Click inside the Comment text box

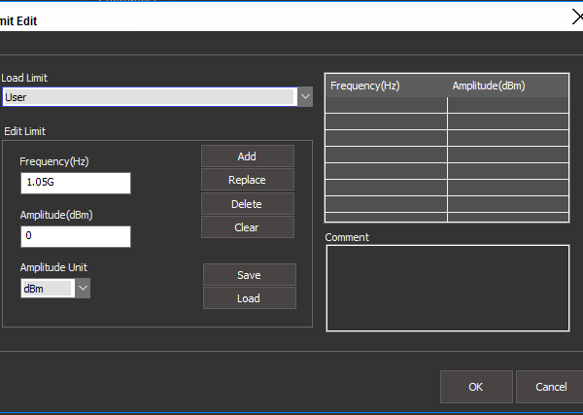coord(447,288)
